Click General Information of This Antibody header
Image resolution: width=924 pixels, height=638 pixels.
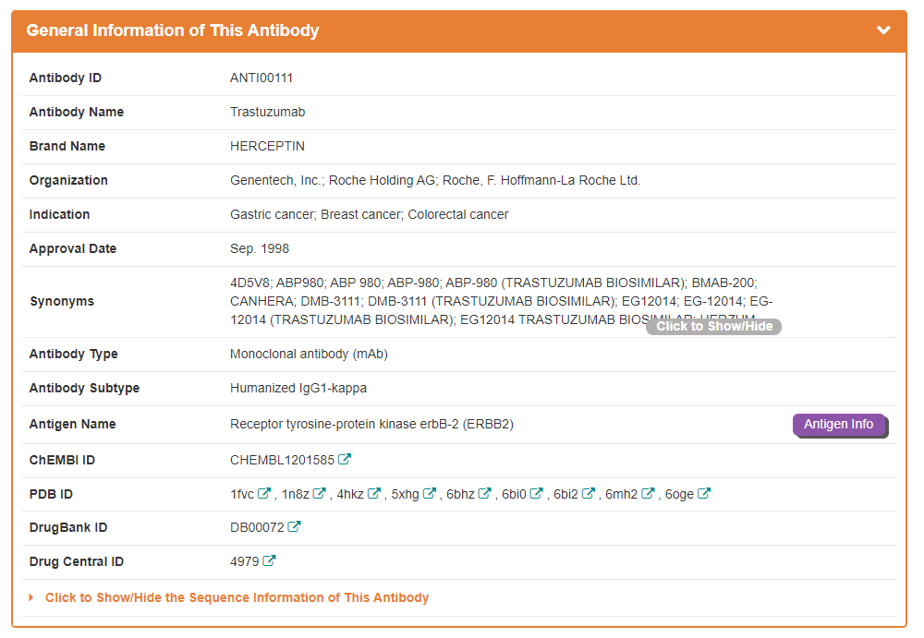point(173,30)
